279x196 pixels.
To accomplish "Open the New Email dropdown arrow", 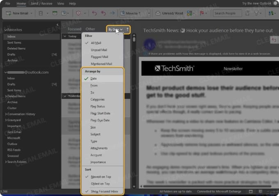I will pyautogui.click(x=32, y=14).
